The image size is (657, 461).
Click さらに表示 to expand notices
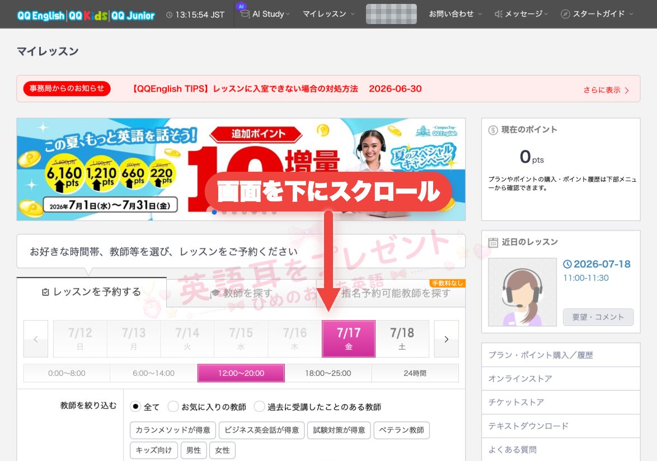tap(606, 90)
